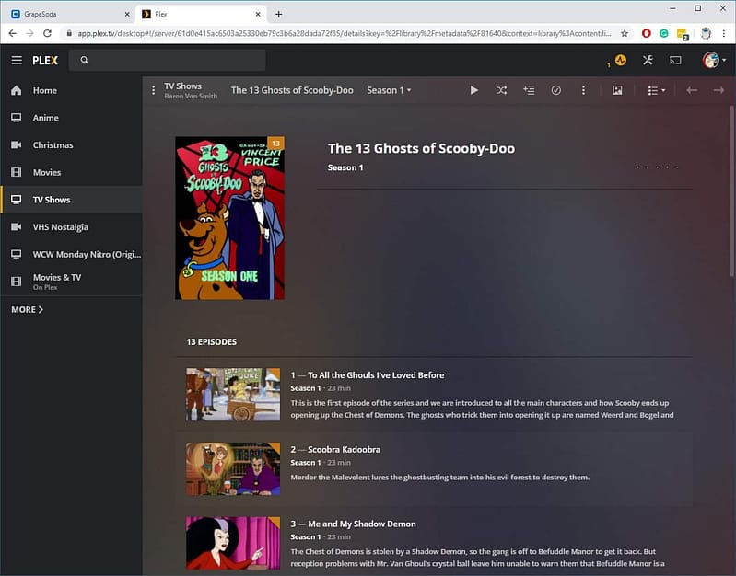This screenshot has width=736, height=576.
Task: Open Me and My Shadow Demon thumbnail
Action: tap(233, 543)
